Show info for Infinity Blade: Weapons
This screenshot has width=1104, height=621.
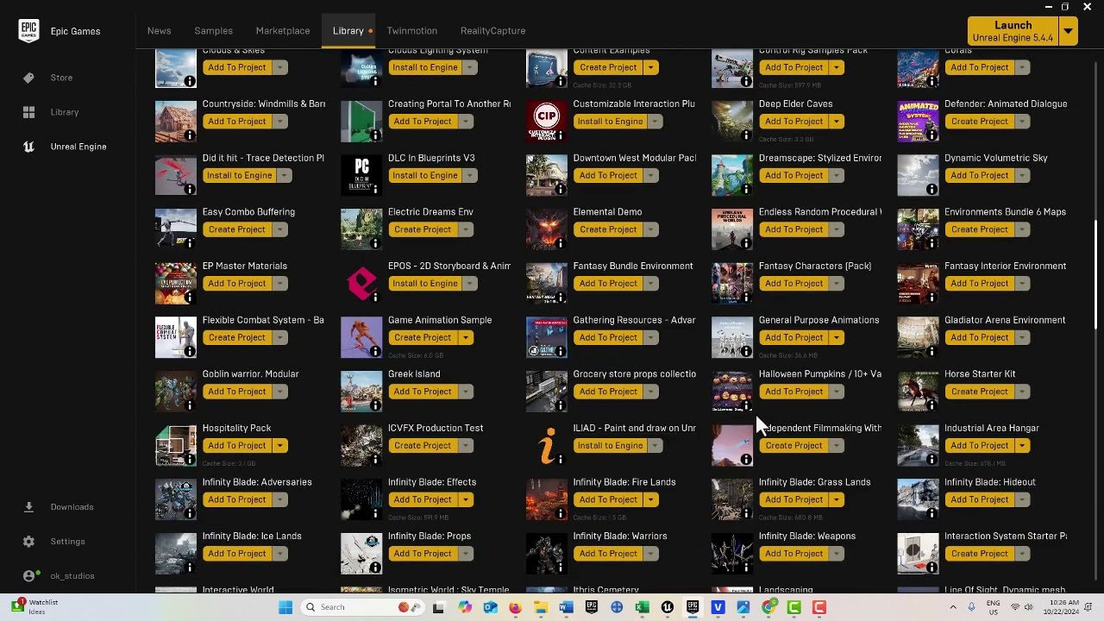click(x=746, y=568)
